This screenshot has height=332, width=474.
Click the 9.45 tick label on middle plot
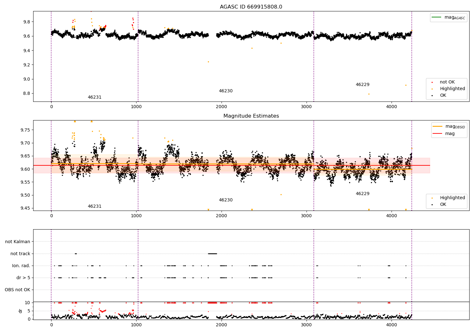(25, 208)
